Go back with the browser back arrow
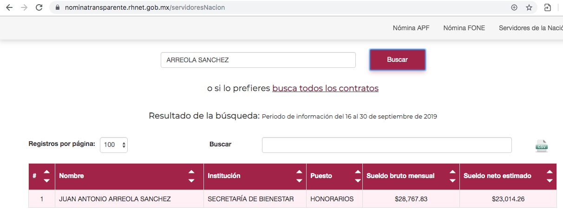563x218 pixels. [x=9, y=7]
